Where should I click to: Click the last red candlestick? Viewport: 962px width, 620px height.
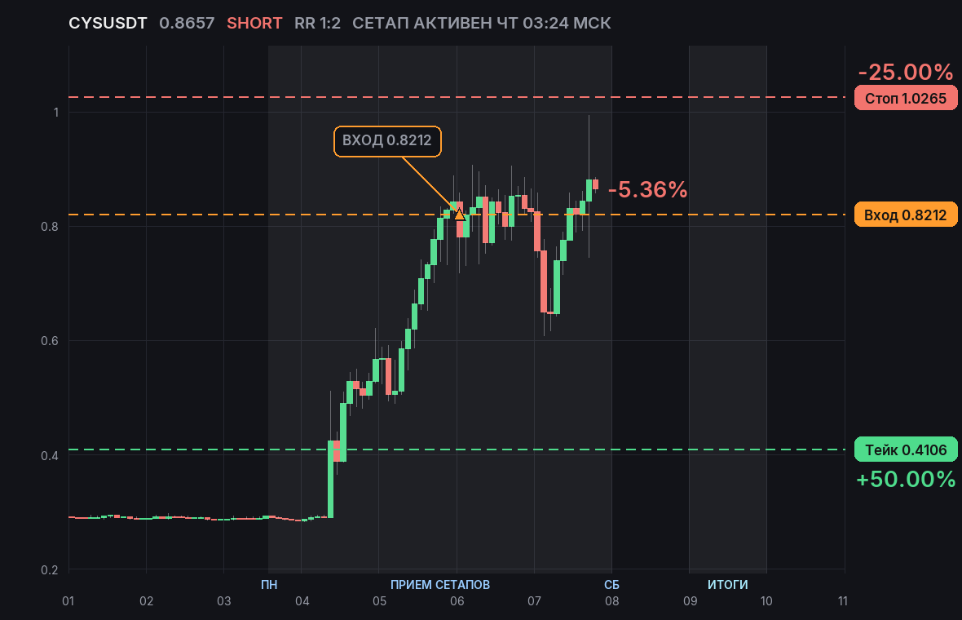tap(595, 184)
